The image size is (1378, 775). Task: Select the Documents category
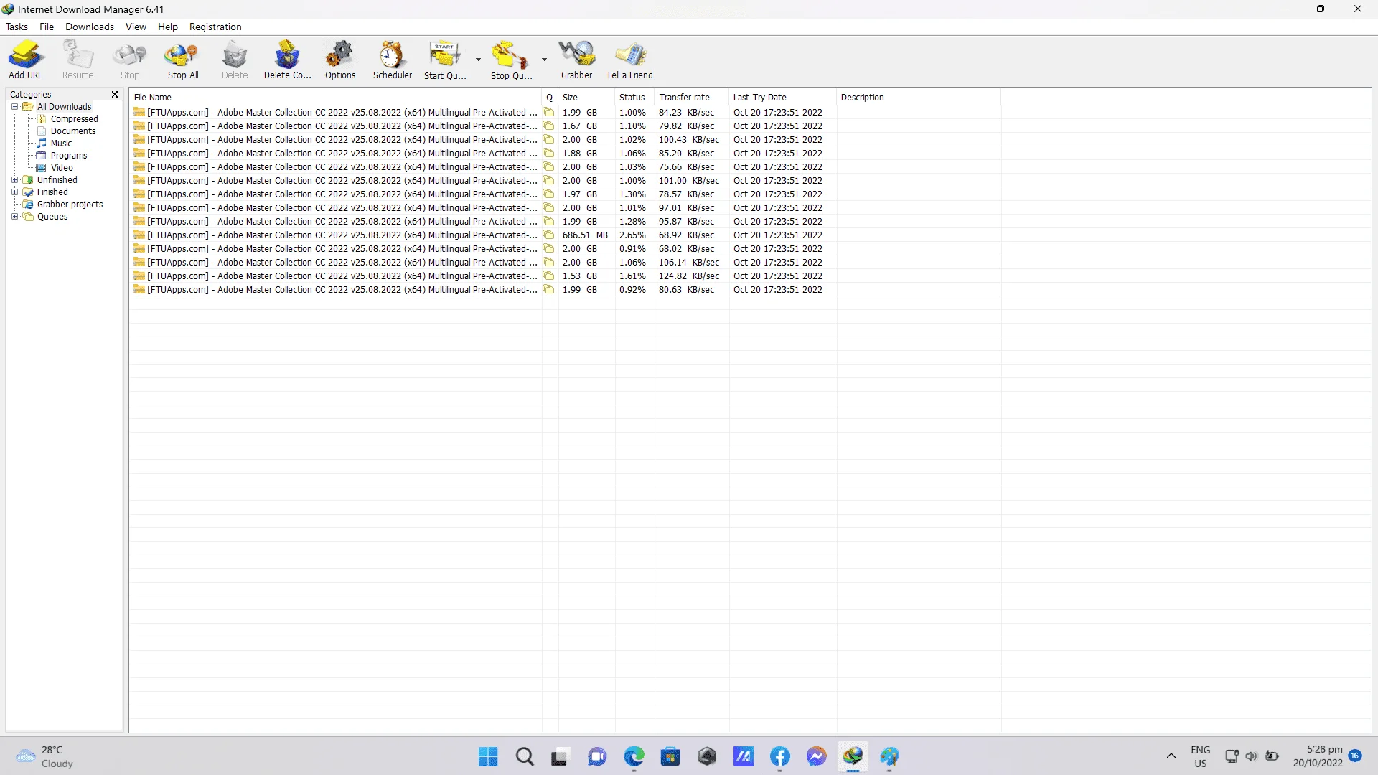coord(72,131)
